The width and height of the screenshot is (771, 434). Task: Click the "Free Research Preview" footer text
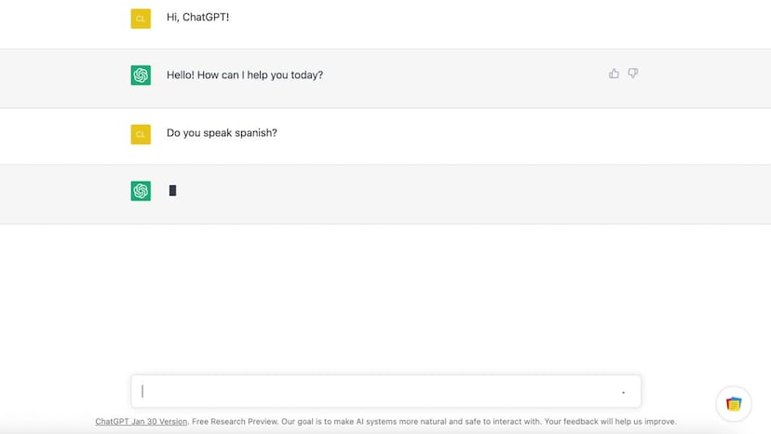pyautogui.click(x=231, y=422)
